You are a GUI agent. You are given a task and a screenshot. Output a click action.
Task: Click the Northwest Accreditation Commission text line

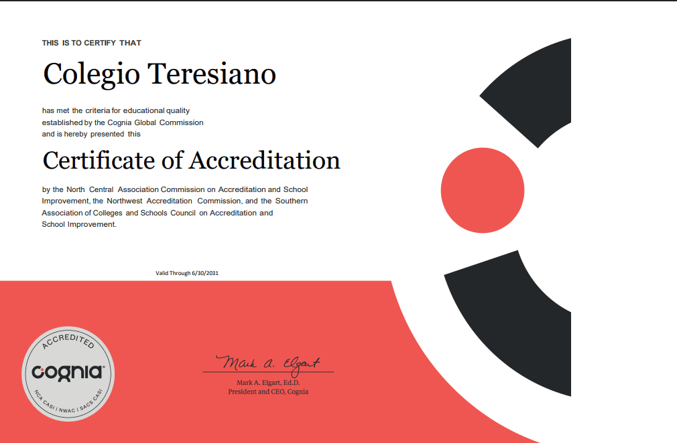(x=175, y=201)
